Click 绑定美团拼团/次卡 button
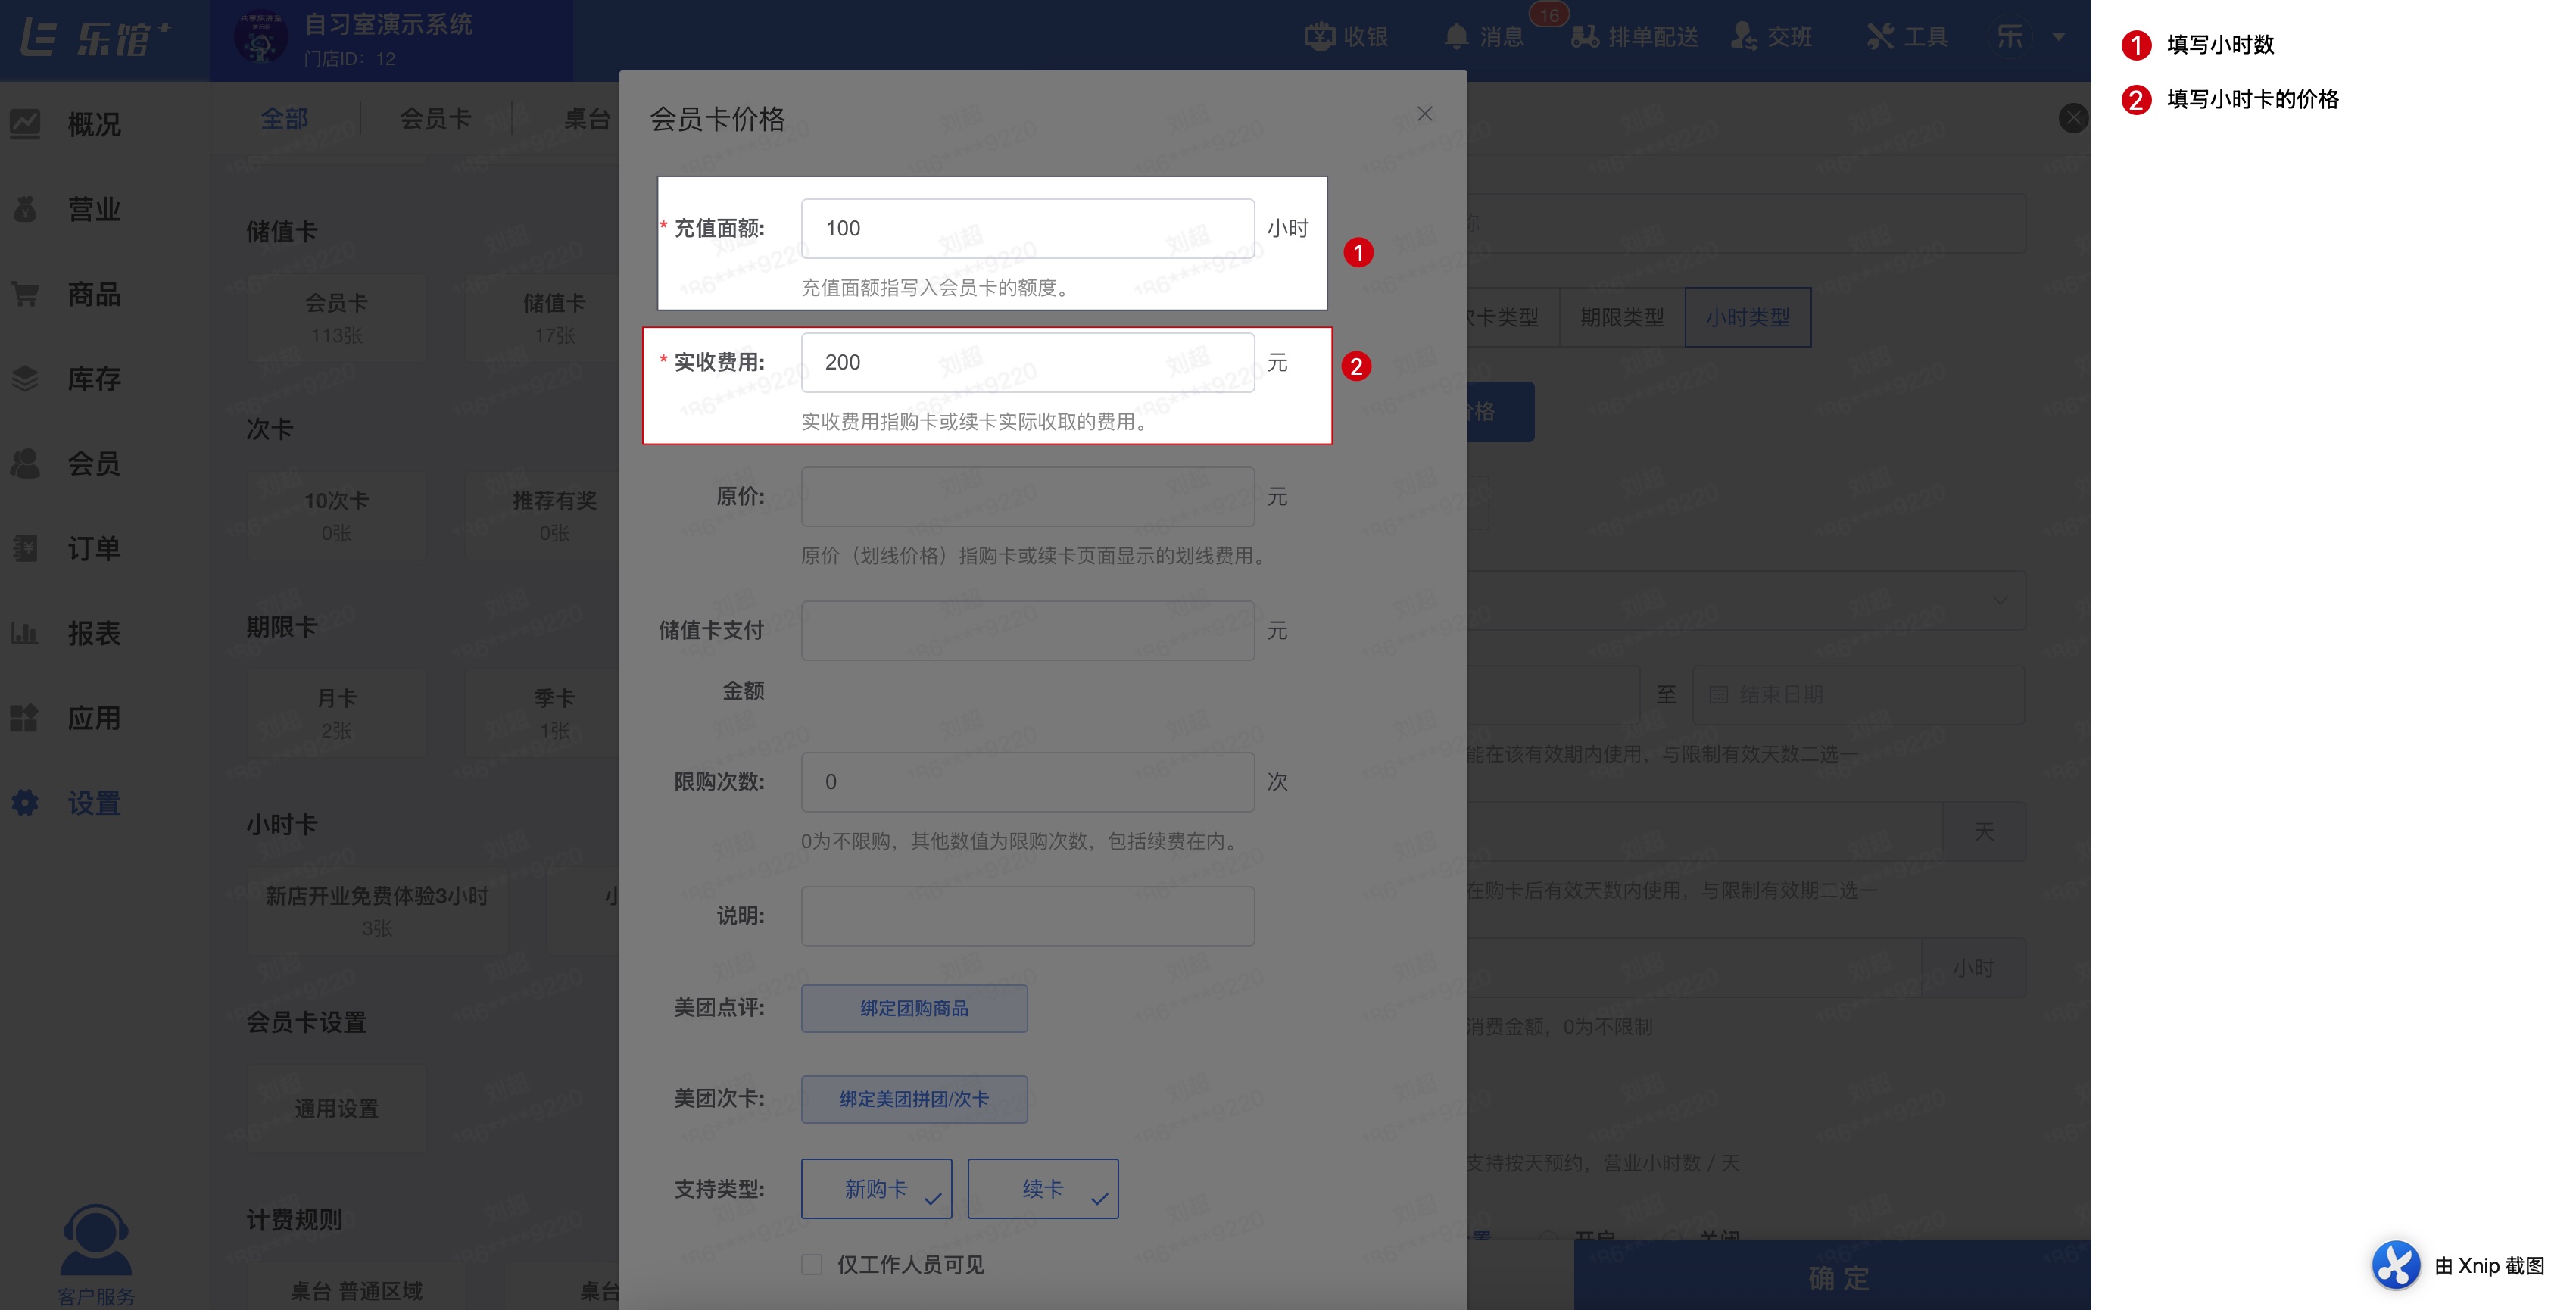 [914, 1099]
